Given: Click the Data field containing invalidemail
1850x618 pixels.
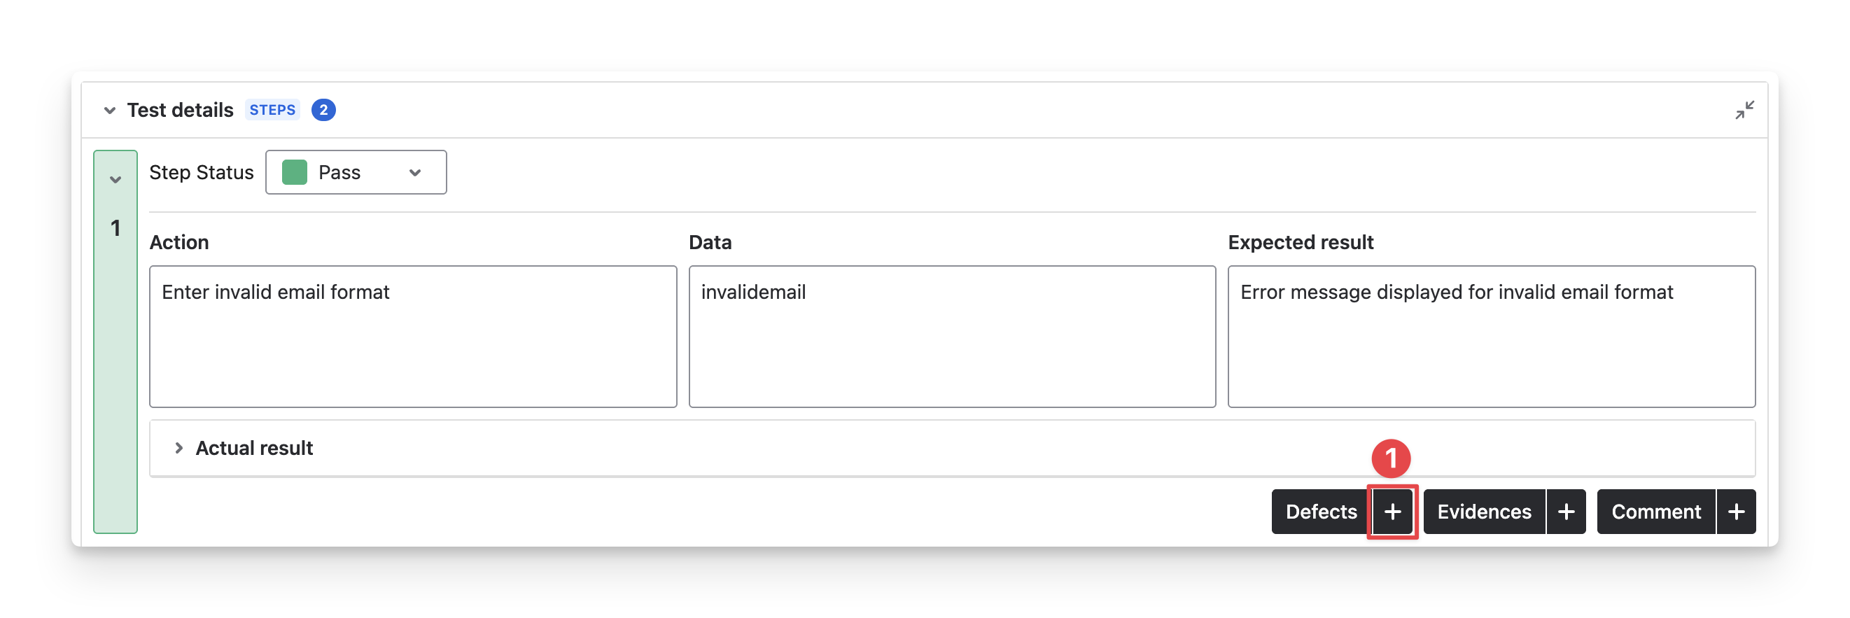Looking at the screenshot, I should (951, 337).
